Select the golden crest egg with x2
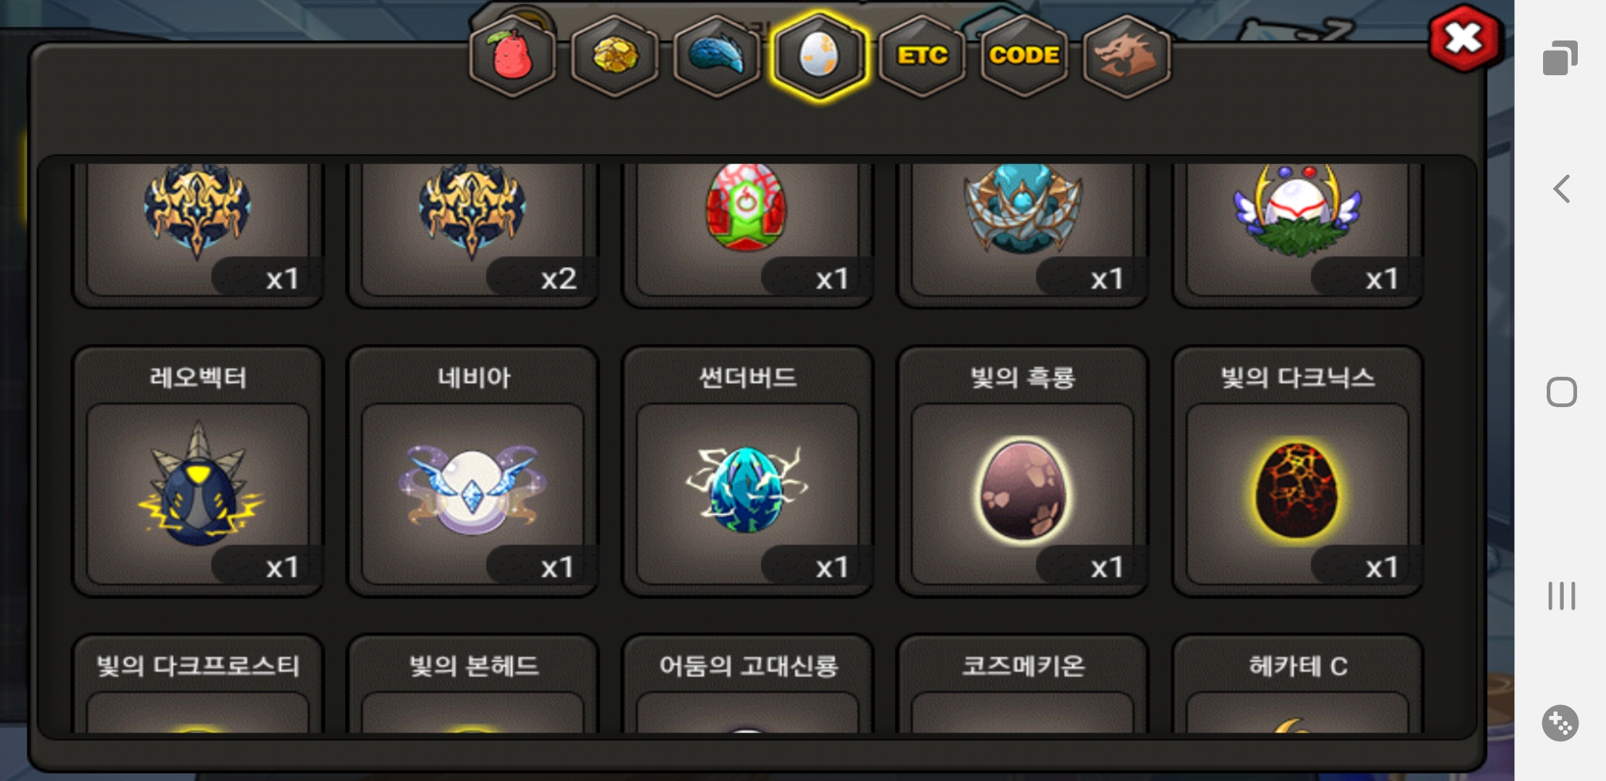The width and height of the screenshot is (1606, 781). [472, 231]
